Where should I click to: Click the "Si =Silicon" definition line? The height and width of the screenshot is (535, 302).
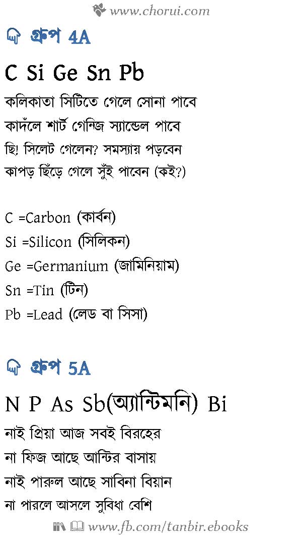(x=67, y=242)
